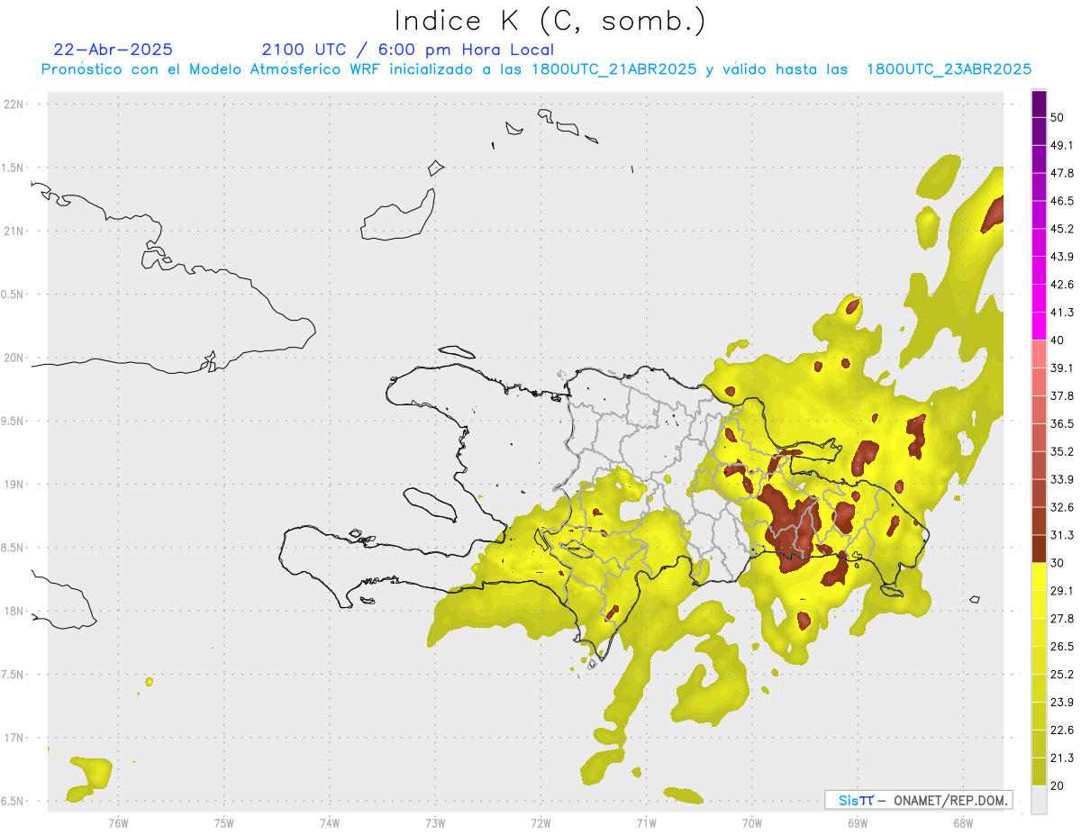Click the 76W longitude label
The height and width of the screenshot is (835, 1081).
tap(118, 822)
